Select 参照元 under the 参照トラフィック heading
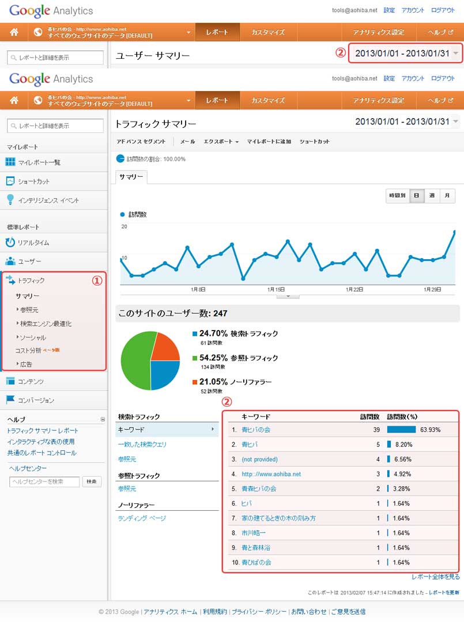 127,488
